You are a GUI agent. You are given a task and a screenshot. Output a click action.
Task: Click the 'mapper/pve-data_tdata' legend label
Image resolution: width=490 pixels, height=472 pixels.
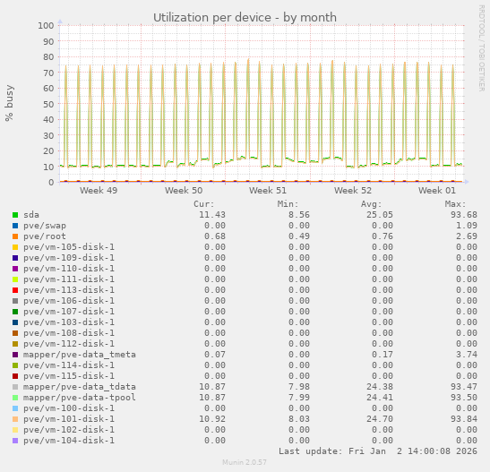click(80, 387)
